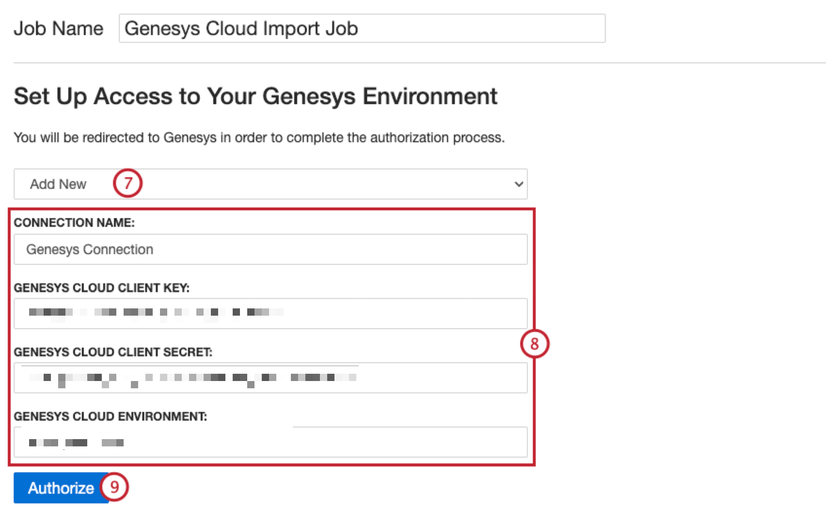
Task: Click the numbered callout 8 marker
Action: coord(534,345)
